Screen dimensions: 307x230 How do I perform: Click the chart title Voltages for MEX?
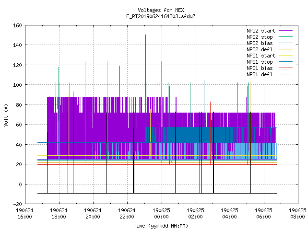(161, 10)
